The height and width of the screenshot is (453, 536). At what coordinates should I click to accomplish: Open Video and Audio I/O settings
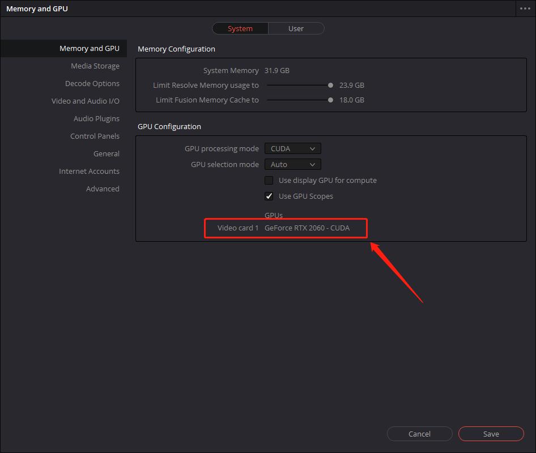tap(85, 101)
